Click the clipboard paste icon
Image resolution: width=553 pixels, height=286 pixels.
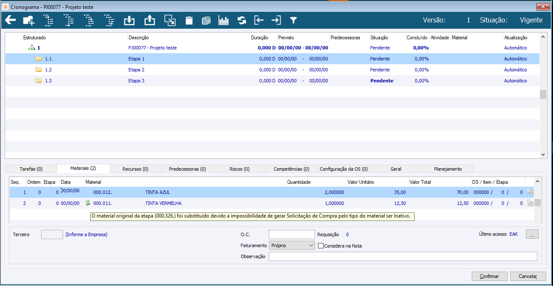[x=189, y=20]
